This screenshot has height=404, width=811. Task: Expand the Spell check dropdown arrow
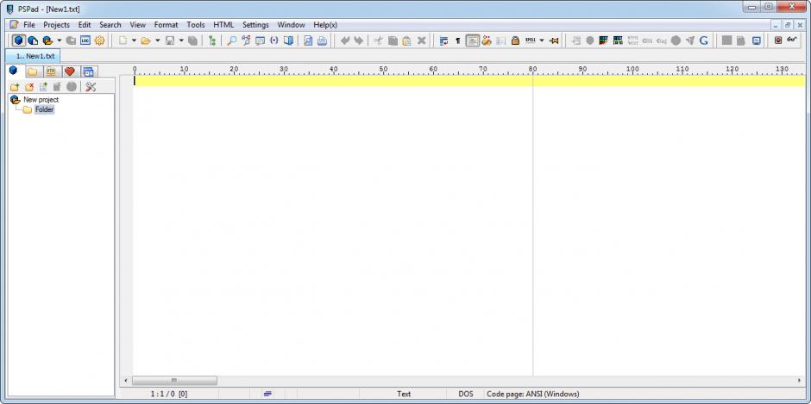click(x=542, y=40)
